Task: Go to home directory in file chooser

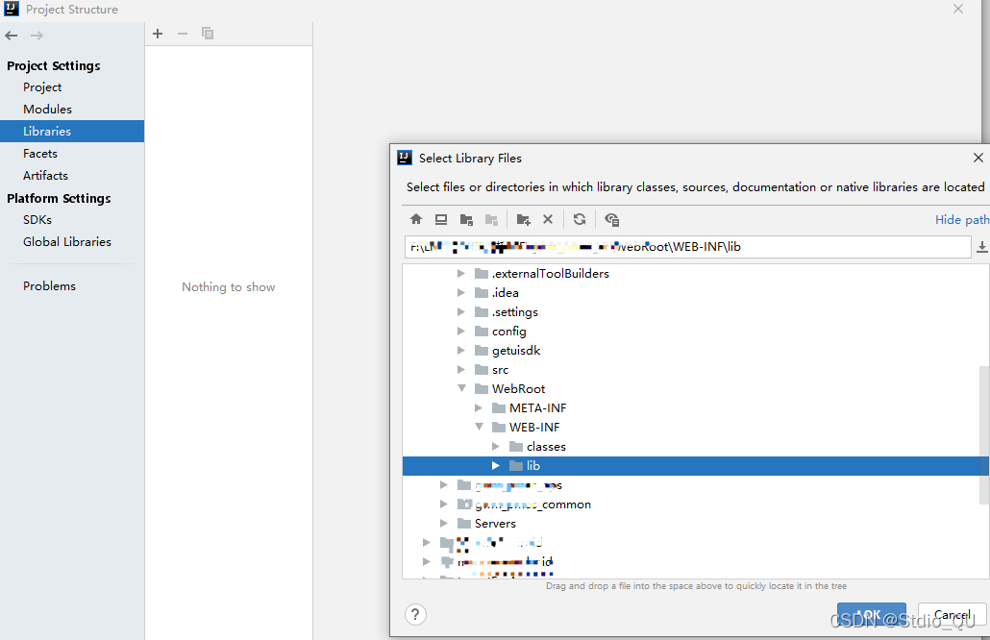Action: [x=416, y=219]
